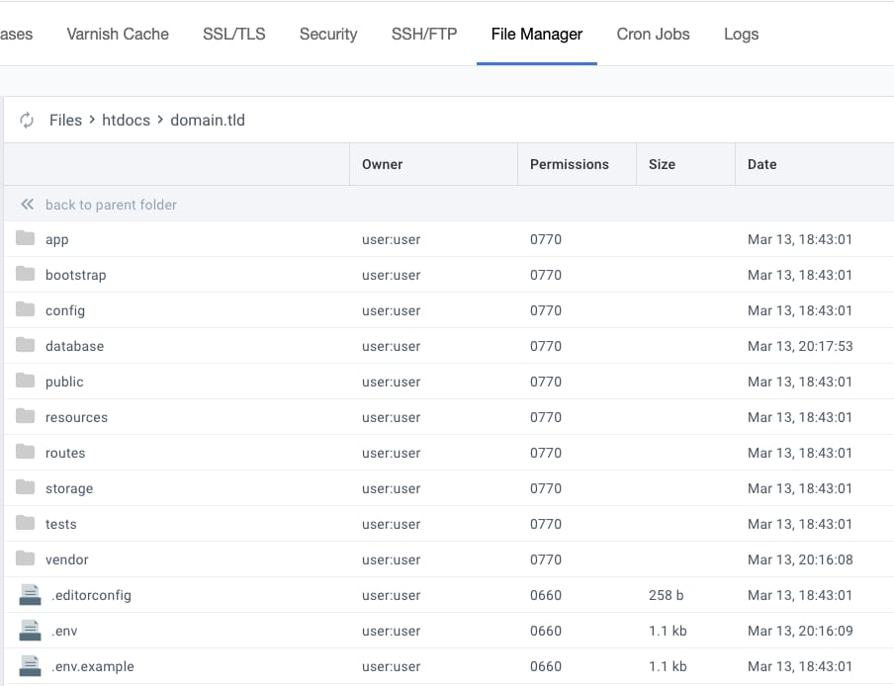Open the public folder icon
The height and width of the screenshot is (686, 894).
(x=24, y=381)
